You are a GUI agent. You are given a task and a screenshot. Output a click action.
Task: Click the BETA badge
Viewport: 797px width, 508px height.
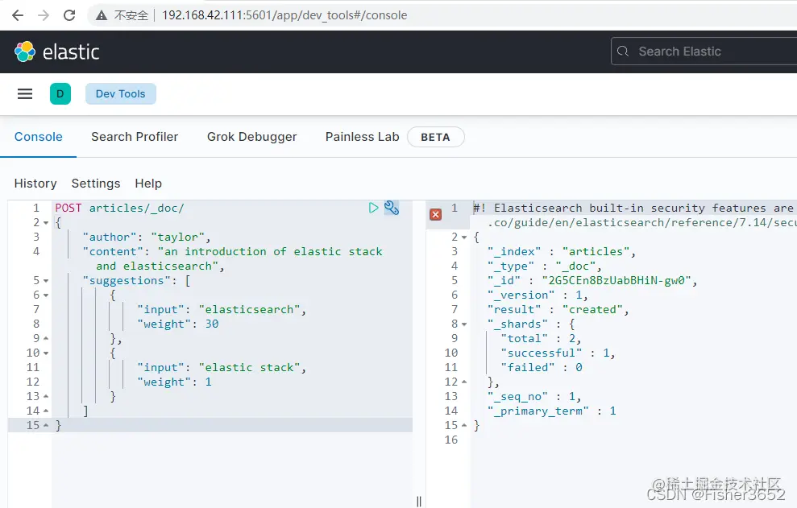[x=436, y=137]
